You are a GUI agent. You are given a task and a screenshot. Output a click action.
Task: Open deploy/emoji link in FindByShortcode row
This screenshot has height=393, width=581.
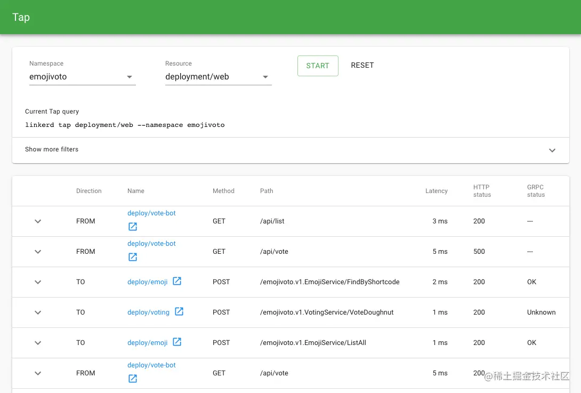point(148,282)
